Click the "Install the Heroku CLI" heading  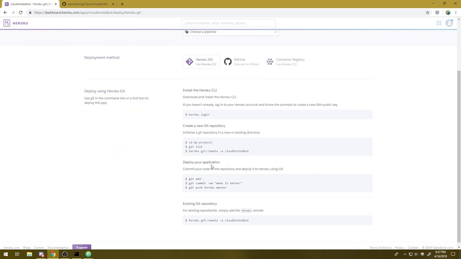(200, 90)
